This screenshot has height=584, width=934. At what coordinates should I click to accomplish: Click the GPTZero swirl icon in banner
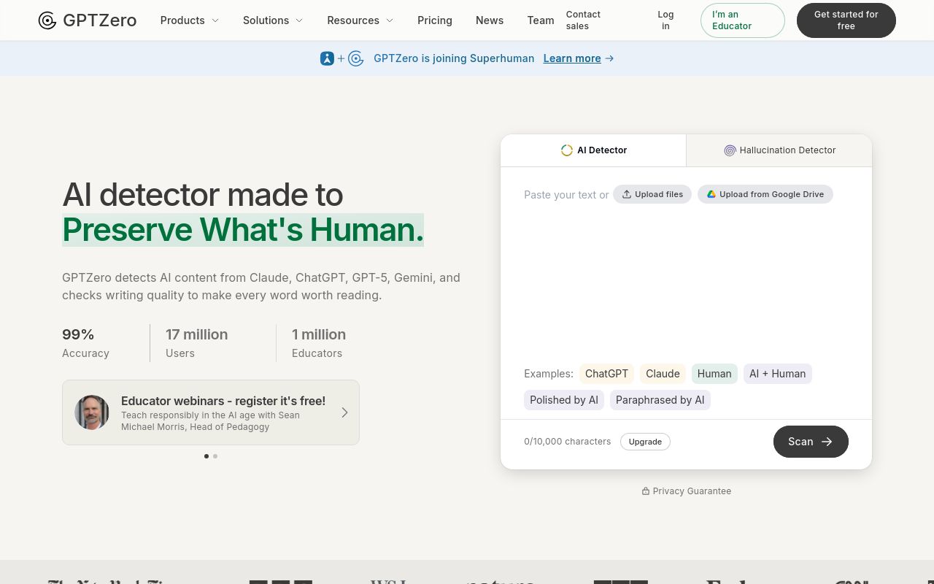(x=356, y=58)
